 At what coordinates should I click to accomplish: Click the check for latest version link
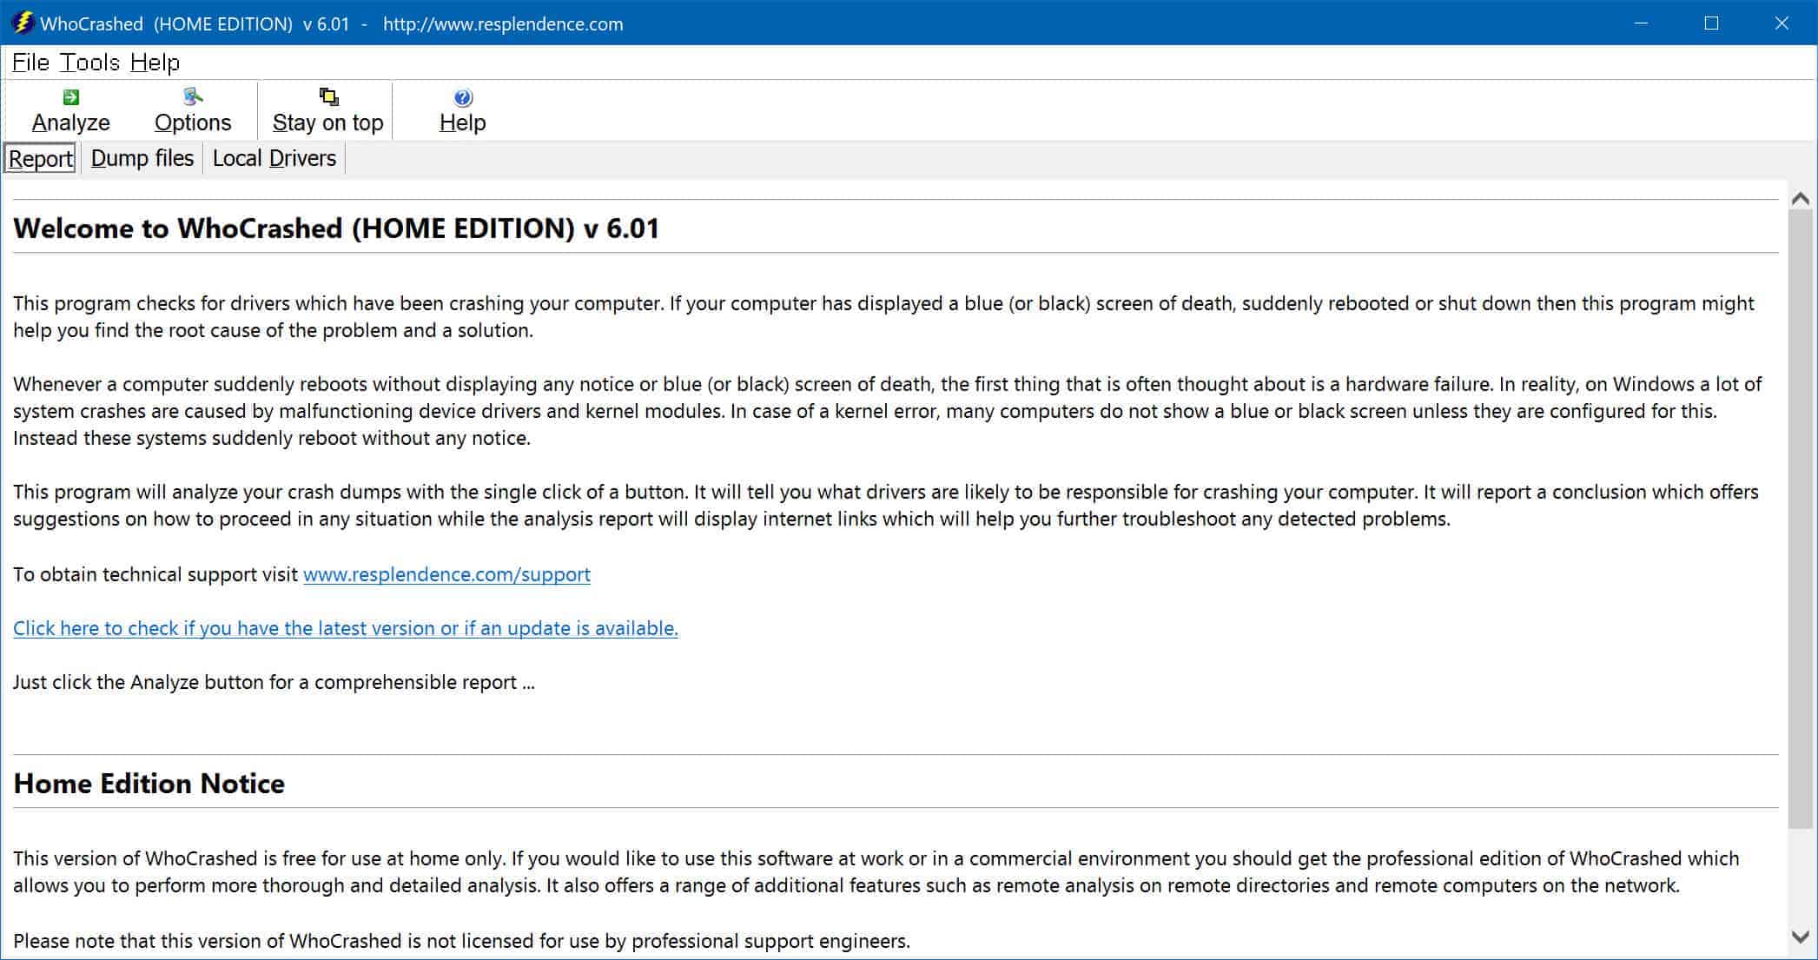(x=345, y=627)
